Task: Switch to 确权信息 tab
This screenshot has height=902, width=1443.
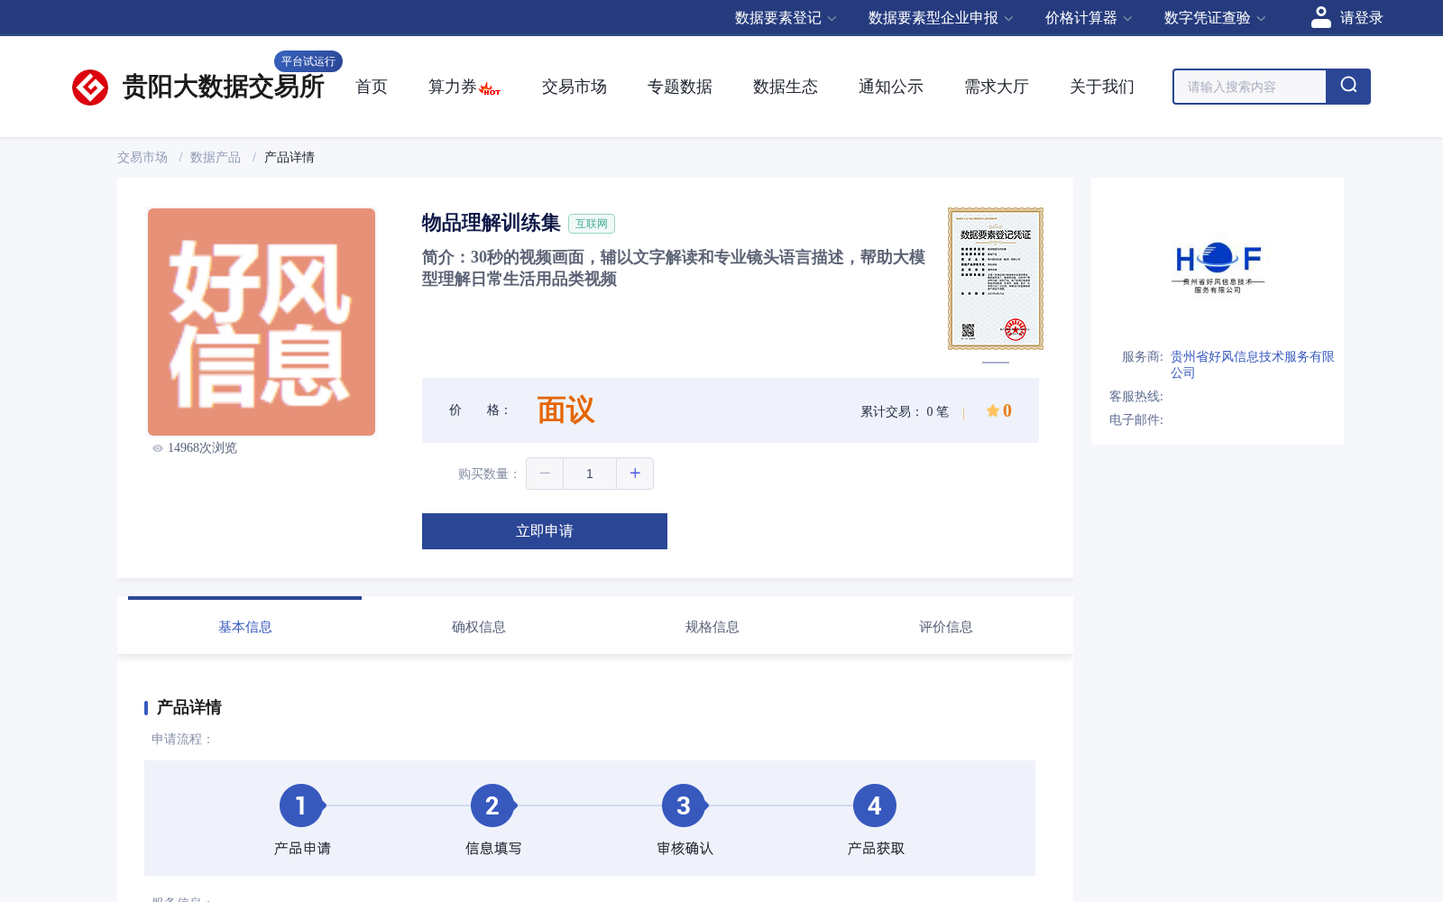Action: 479,626
